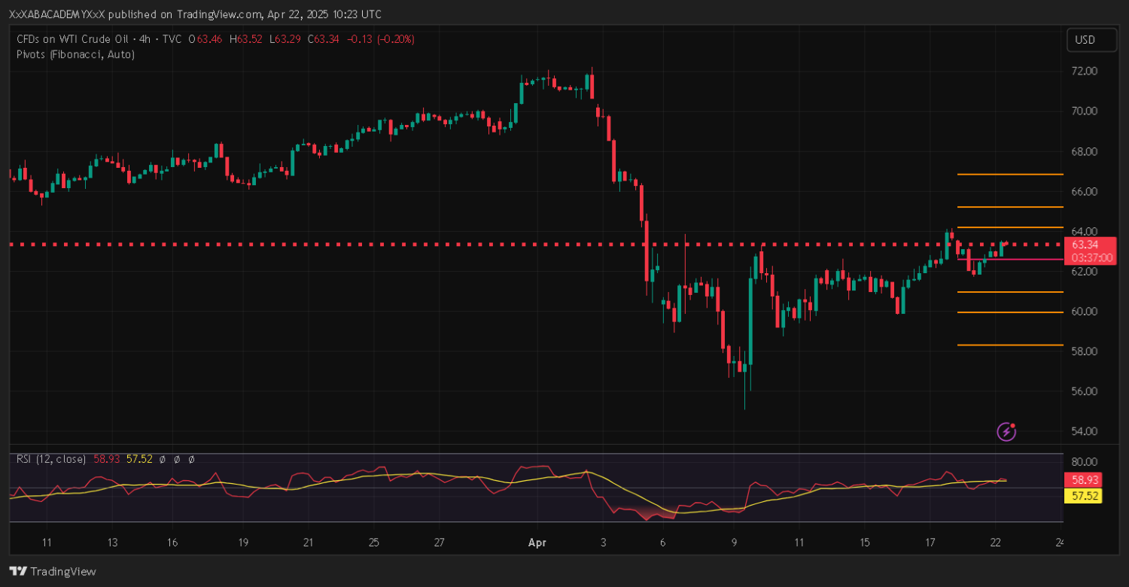Viewport: 1129px width, 587px height.
Task: Click the purple lightning bolt icon
Action: 1006,431
